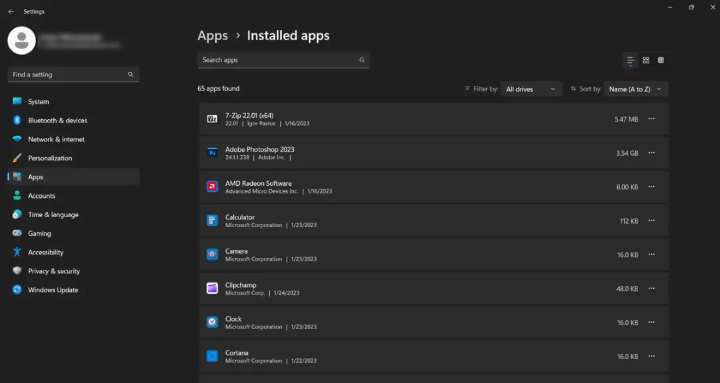This screenshot has height=383, width=720.
Task: Select the AMD Radeon Software name
Action: pyautogui.click(x=259, y=183)
